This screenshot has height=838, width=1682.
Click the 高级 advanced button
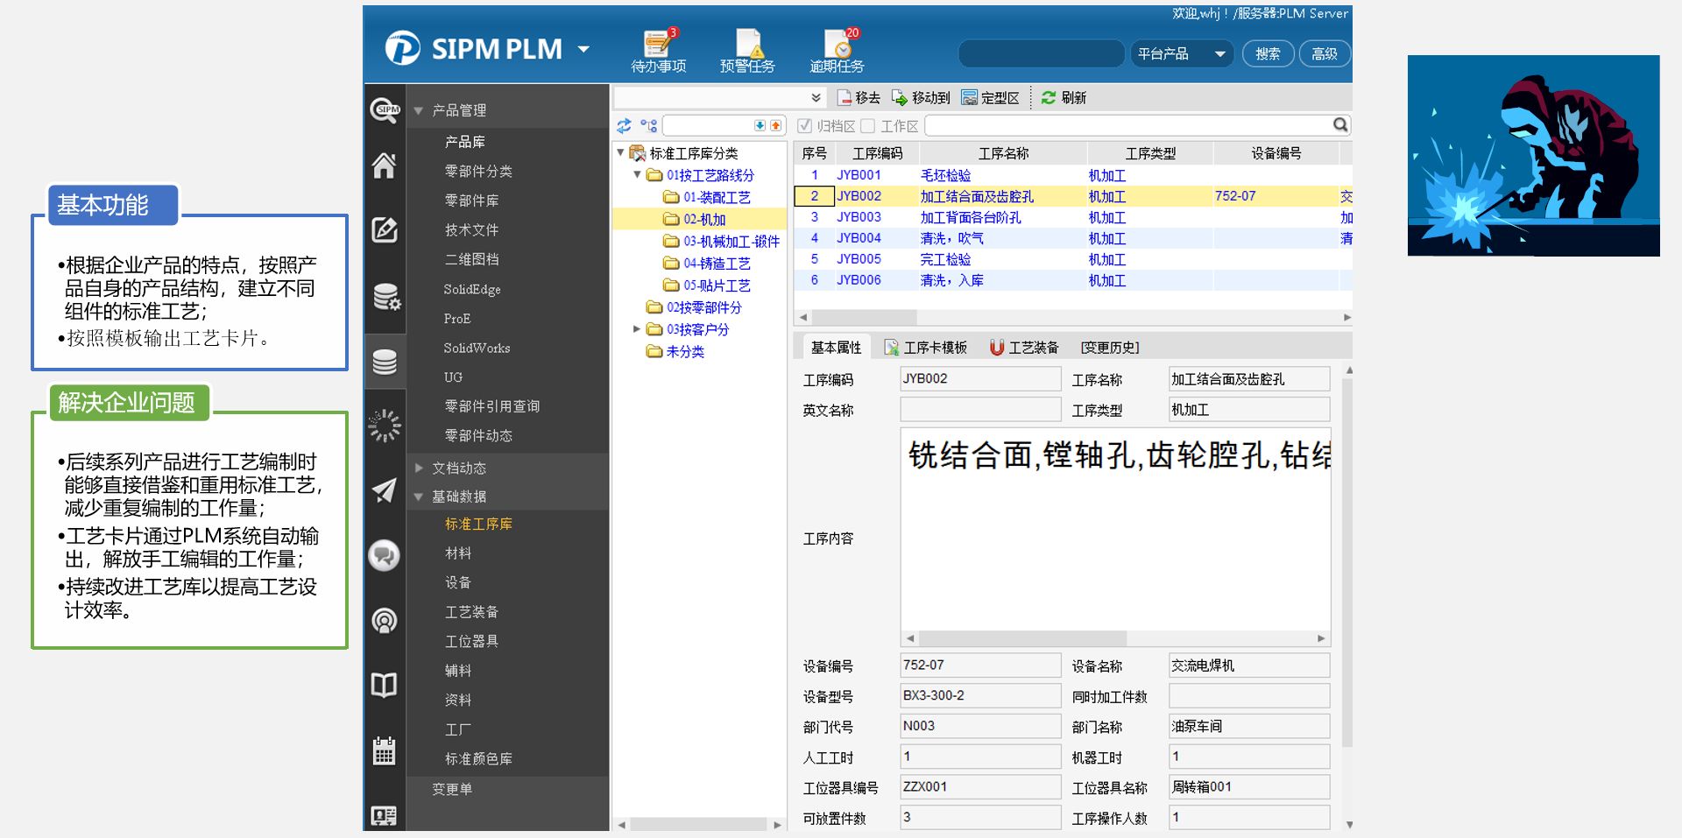click(x=1324, y=54)
